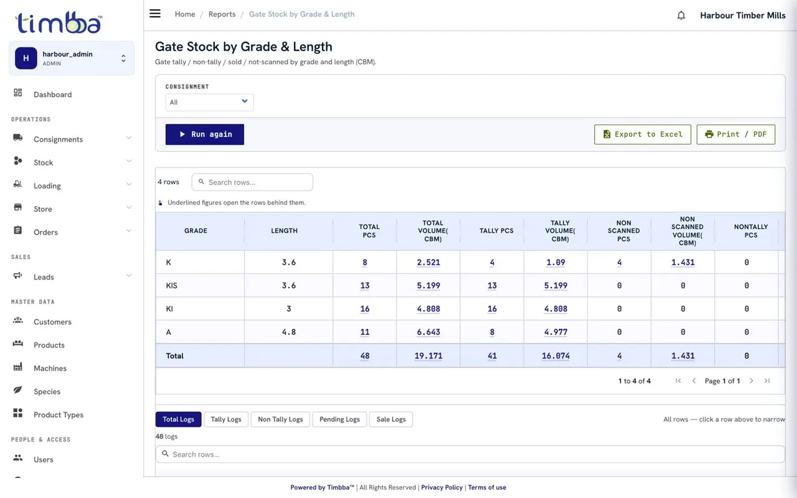Click the Loading forklift icon
Image resolution: width=797 pixels, height=498 pixels.
(x=18, y=184)
